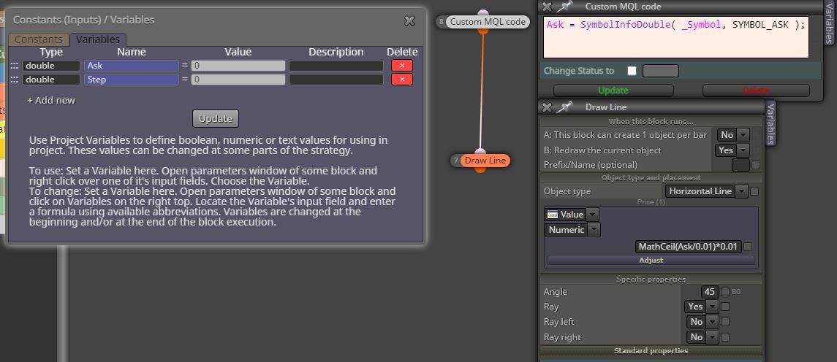Pin the Custom MQL code panel
Image resolution: width=837 pixels, height=362 pixels.
pyautogui.click(x=565, y=7)
